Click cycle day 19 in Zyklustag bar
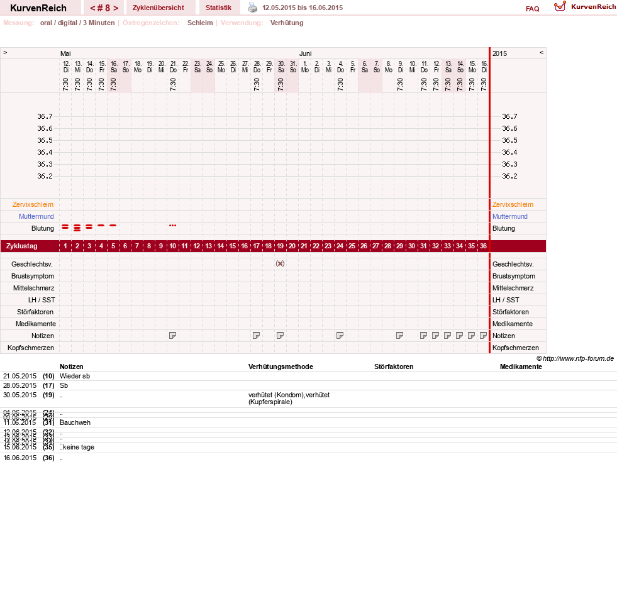 click(x=280, y=246)
